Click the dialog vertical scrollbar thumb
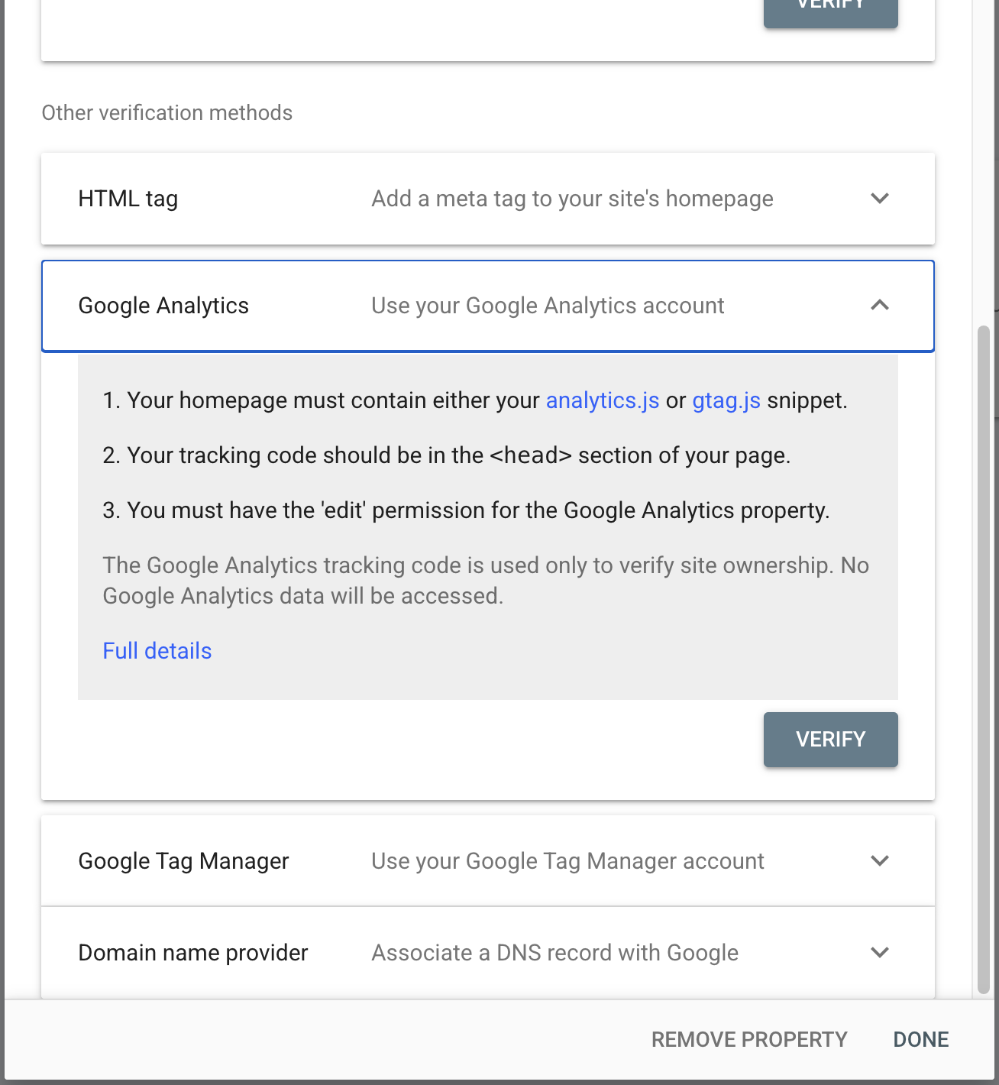The height and width of the screenshot is (1085, 999). (x=984, y=660)
